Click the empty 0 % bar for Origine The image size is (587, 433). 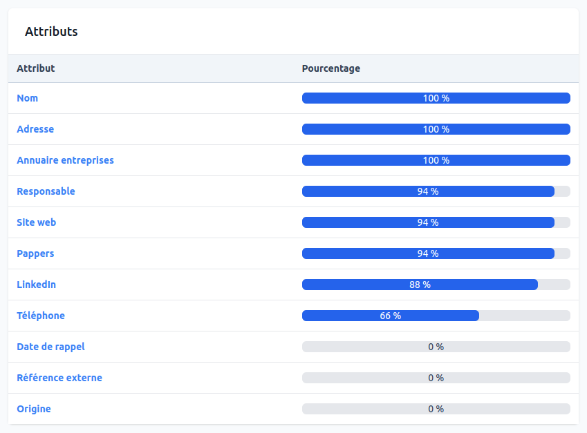tap(436, 409)
